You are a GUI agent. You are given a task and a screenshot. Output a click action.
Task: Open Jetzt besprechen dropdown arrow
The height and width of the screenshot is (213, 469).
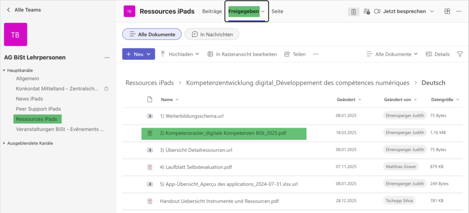point(431,11)
